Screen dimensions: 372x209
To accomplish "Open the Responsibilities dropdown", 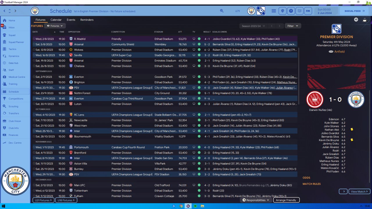I will pos(256,200).
